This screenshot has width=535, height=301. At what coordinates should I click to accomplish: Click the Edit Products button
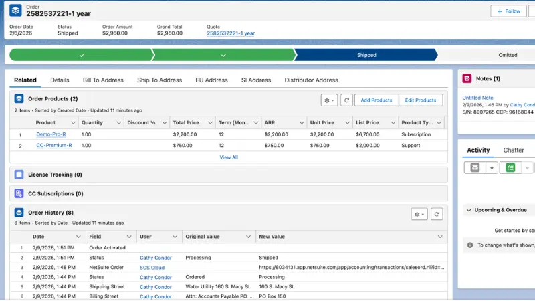(421, 100)
